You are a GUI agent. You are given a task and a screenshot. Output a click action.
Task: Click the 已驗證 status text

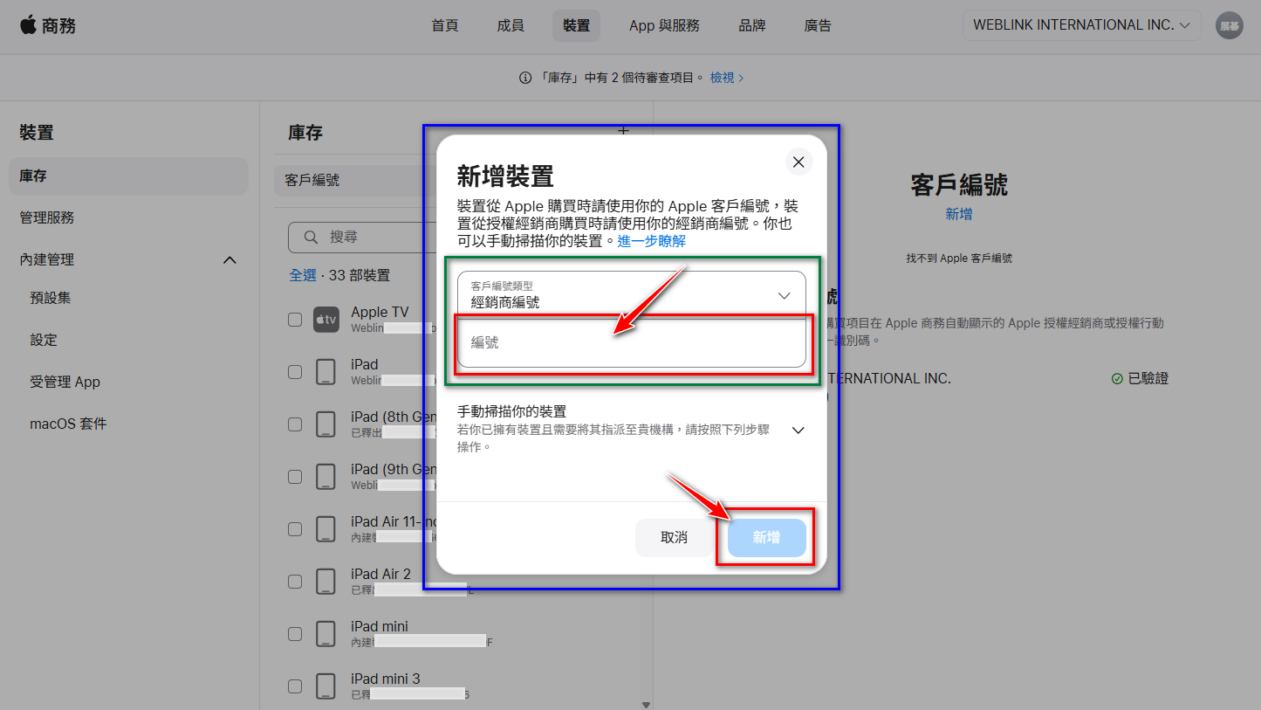pyautogui.click(x=1148, y=379)
